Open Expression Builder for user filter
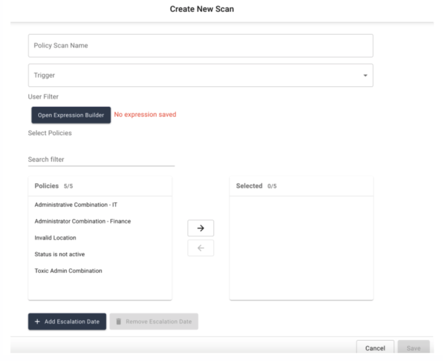 click(71, 115)
